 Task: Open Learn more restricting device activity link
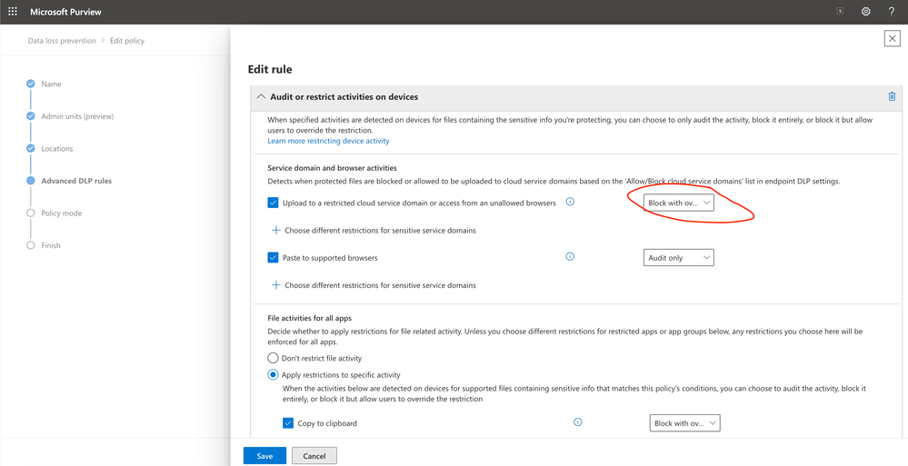328,141
